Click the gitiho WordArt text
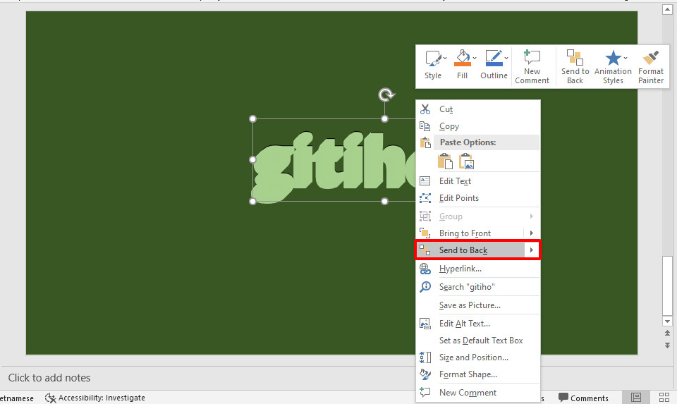This screenshot has height=404, width=677. pos(334,166)
